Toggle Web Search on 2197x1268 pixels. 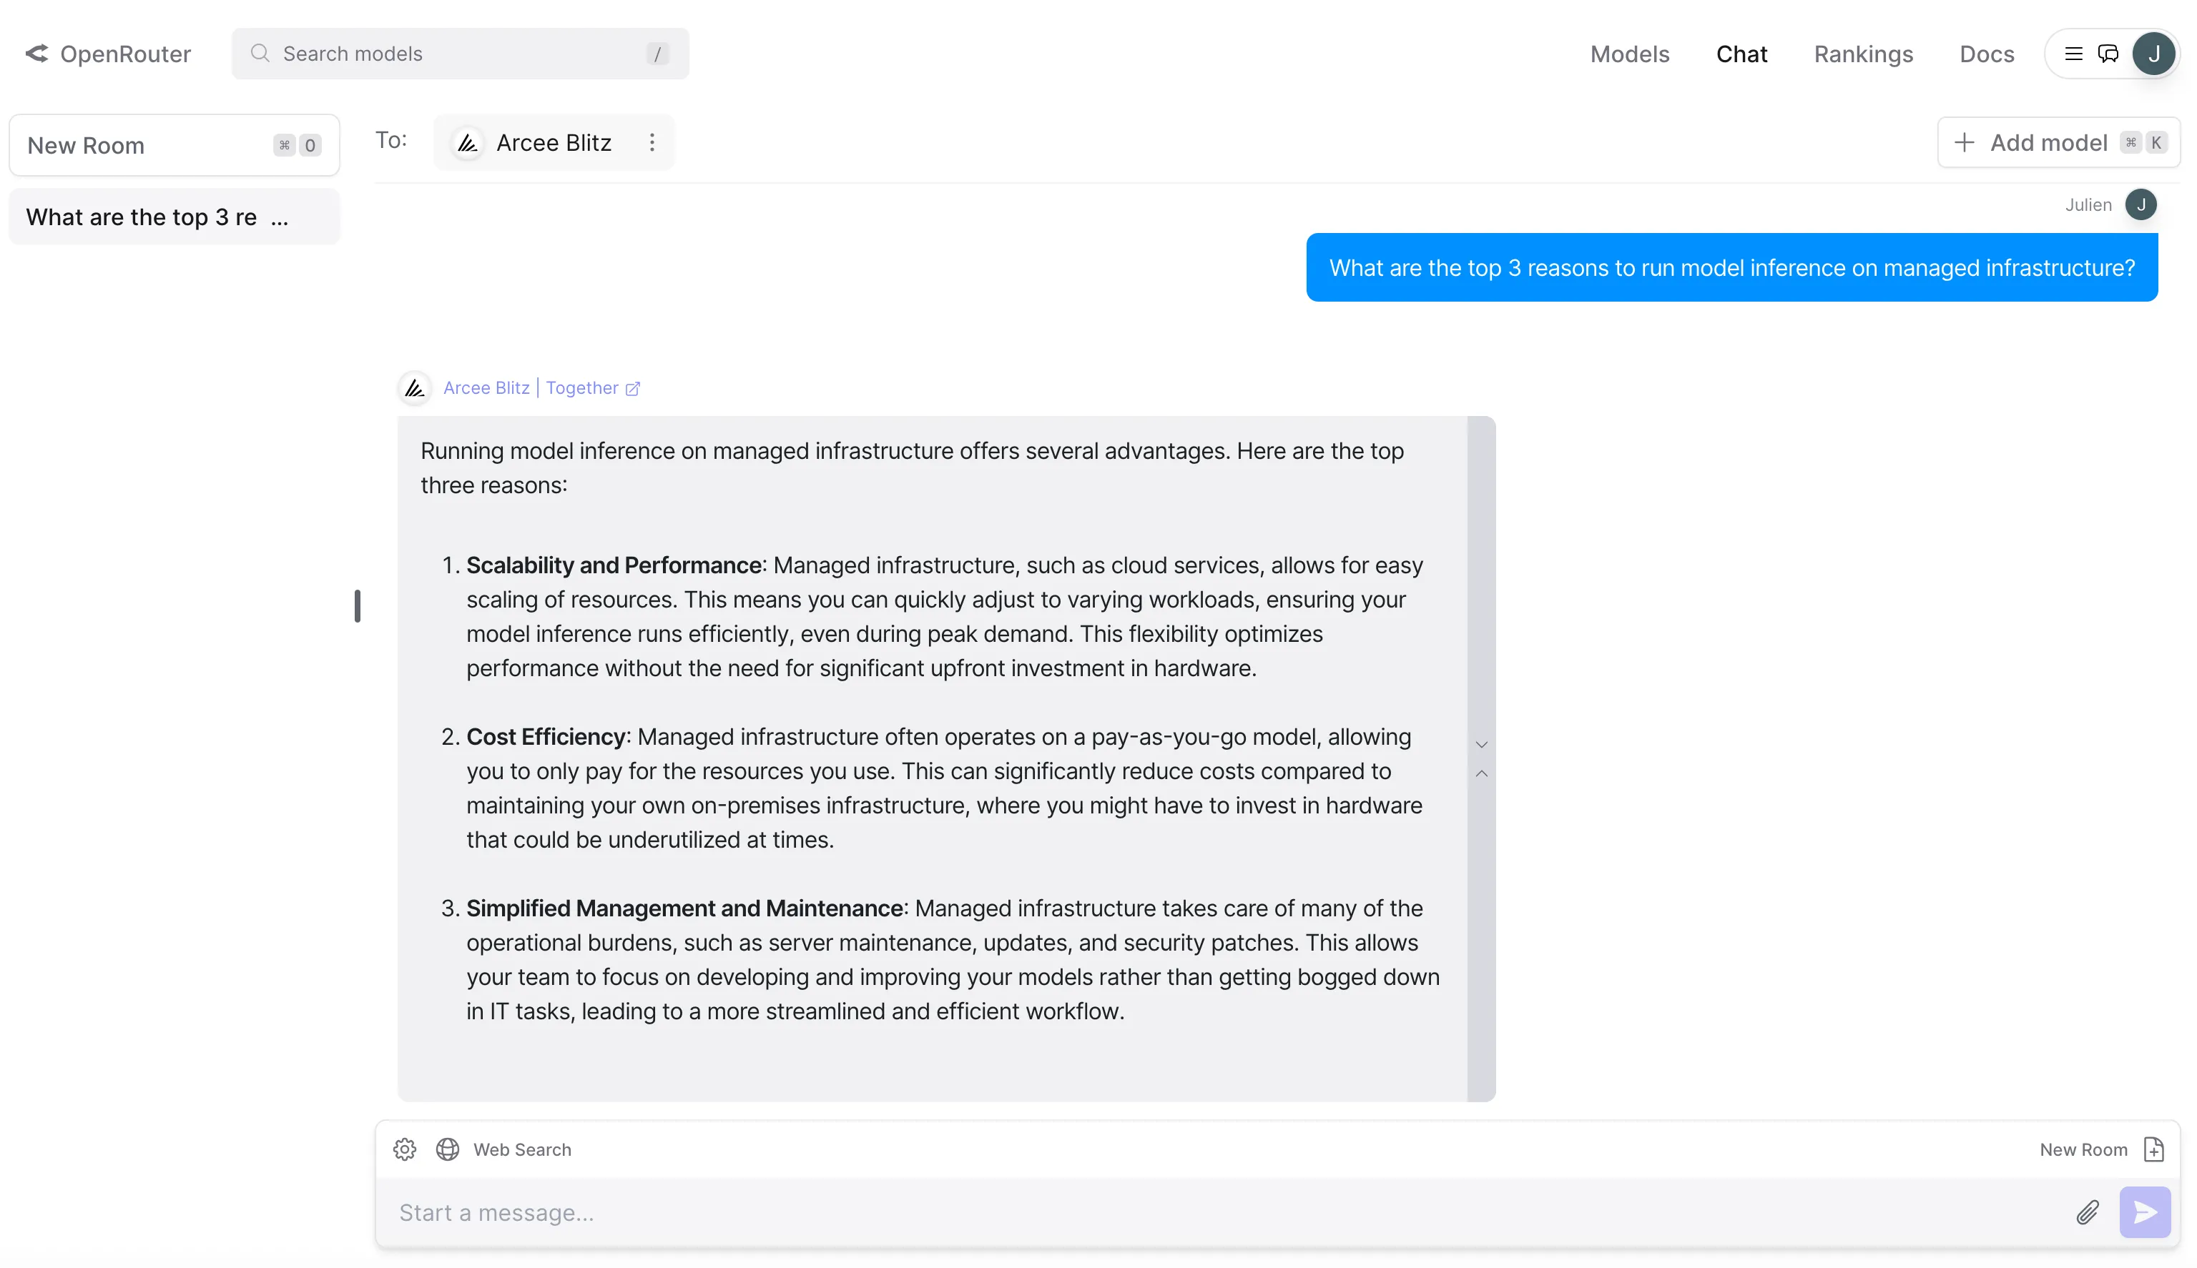[x=504, y=1149]
